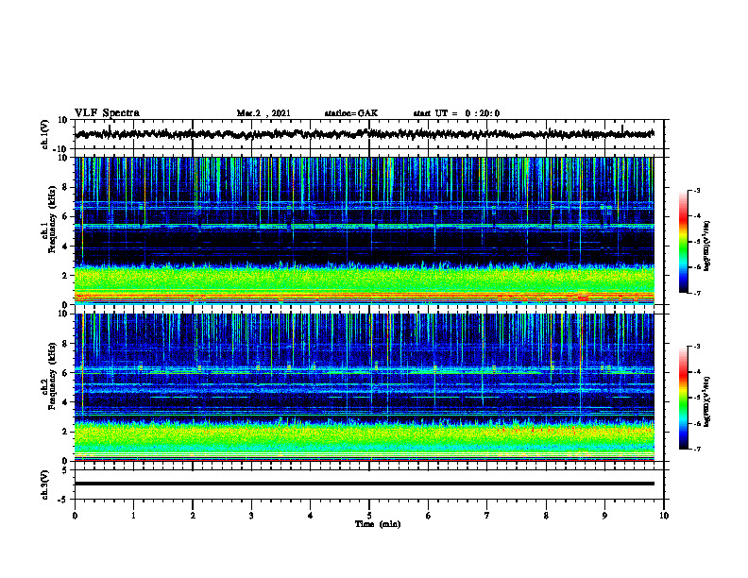The height and width of the screenshot is (578, 748).
Task: Click the "ch.1(V)" axis label
Action: tap(45, 134)
